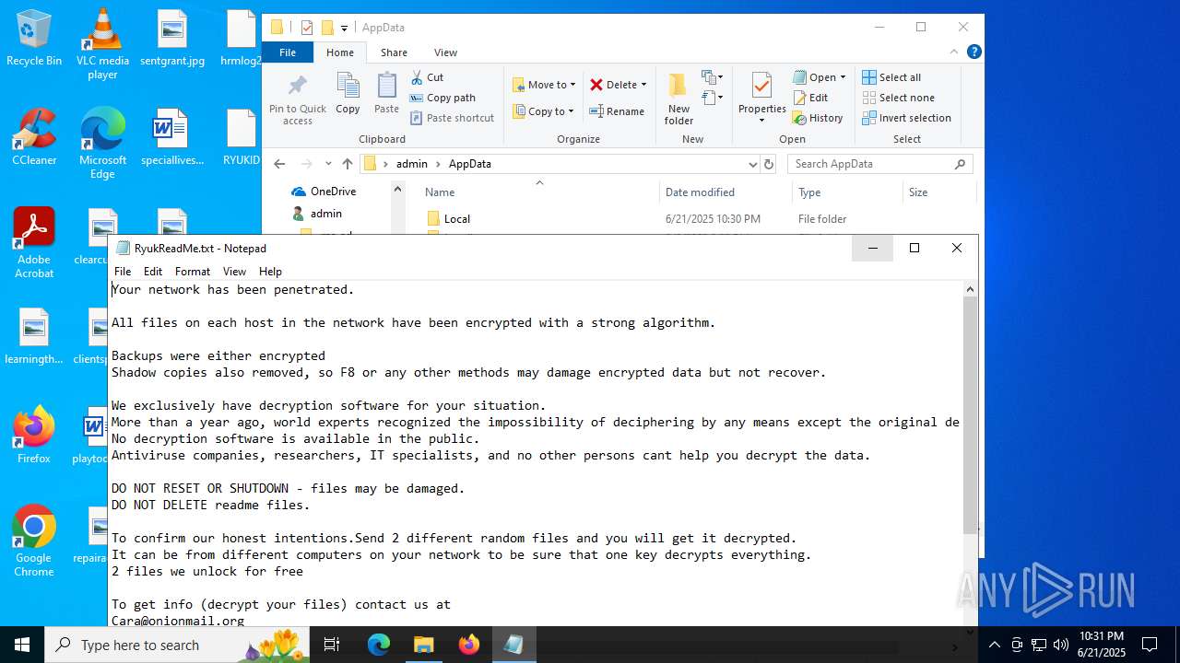Go up one folder level in Explorer
This screenshot has height=663, width=1180.
click(x=348, y=164)
